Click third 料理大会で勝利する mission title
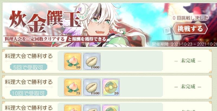The image size is (217, 111). 29,108
